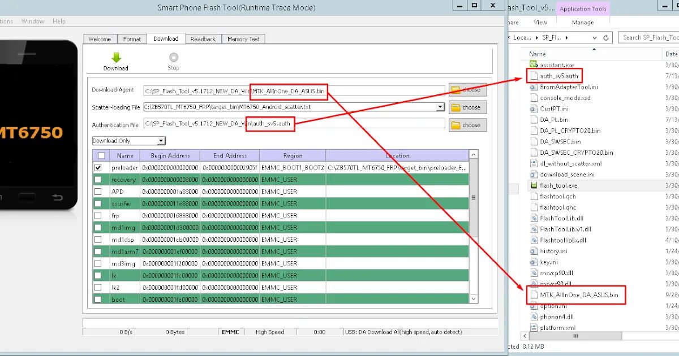Click the dl_without_scatter.xml file icon

pos(534,163)
